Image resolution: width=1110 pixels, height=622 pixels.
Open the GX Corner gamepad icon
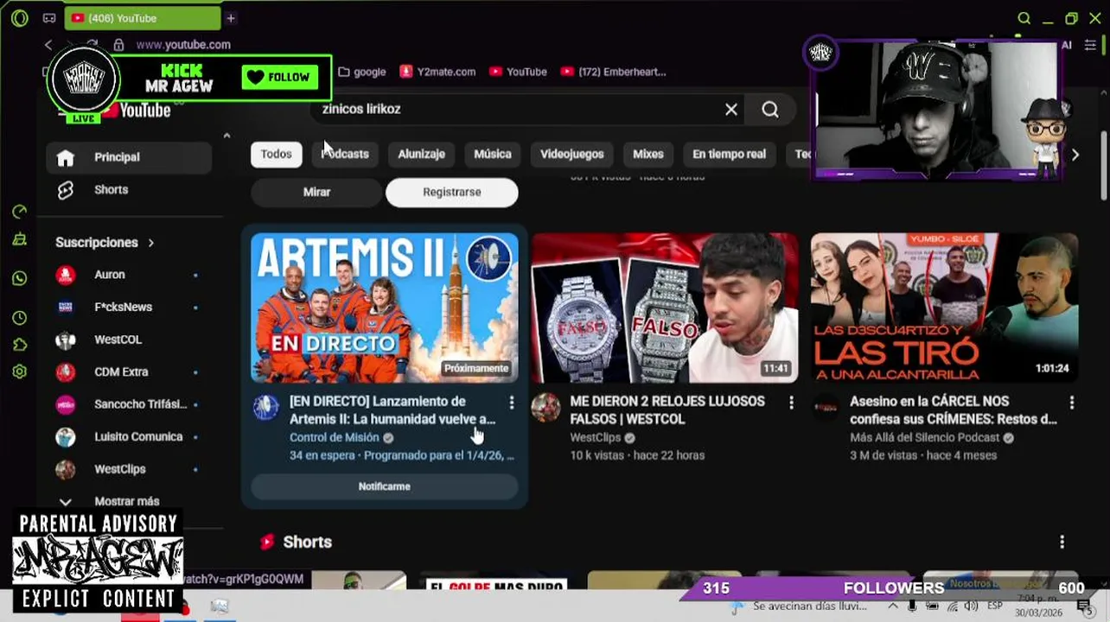click(x=49, y=18)
